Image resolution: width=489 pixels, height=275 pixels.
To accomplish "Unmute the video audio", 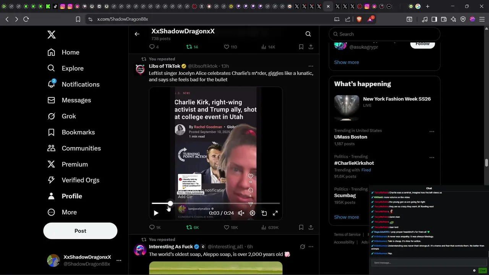I will coord(241,213).
